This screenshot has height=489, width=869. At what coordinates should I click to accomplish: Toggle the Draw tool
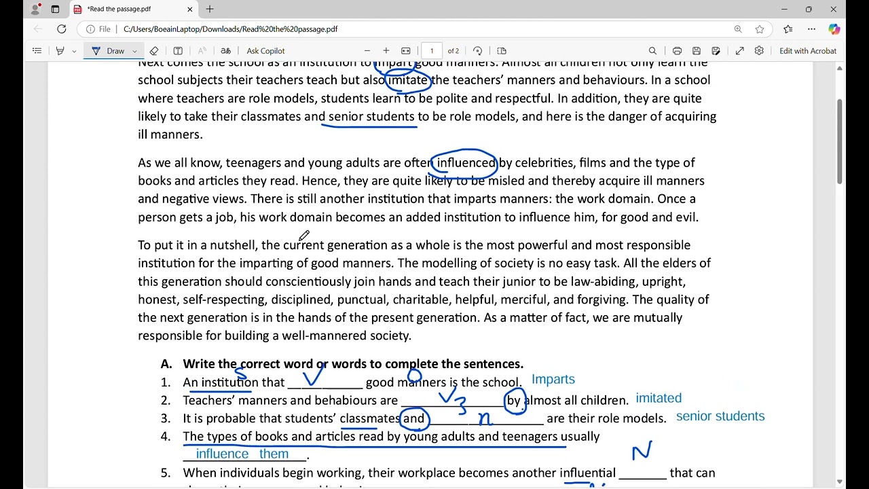109,51
